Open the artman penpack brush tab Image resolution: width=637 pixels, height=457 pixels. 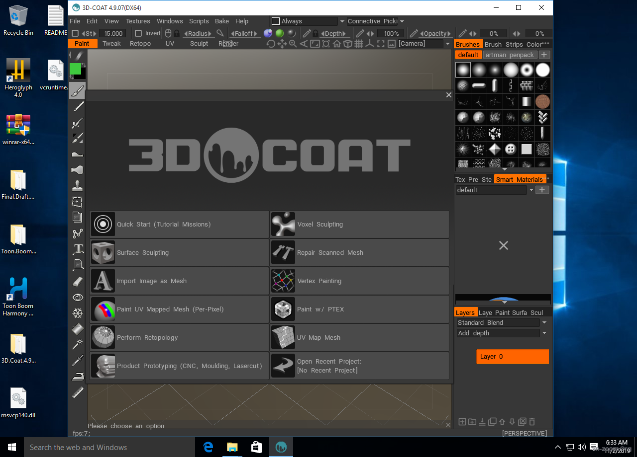(x=510, y=55)
